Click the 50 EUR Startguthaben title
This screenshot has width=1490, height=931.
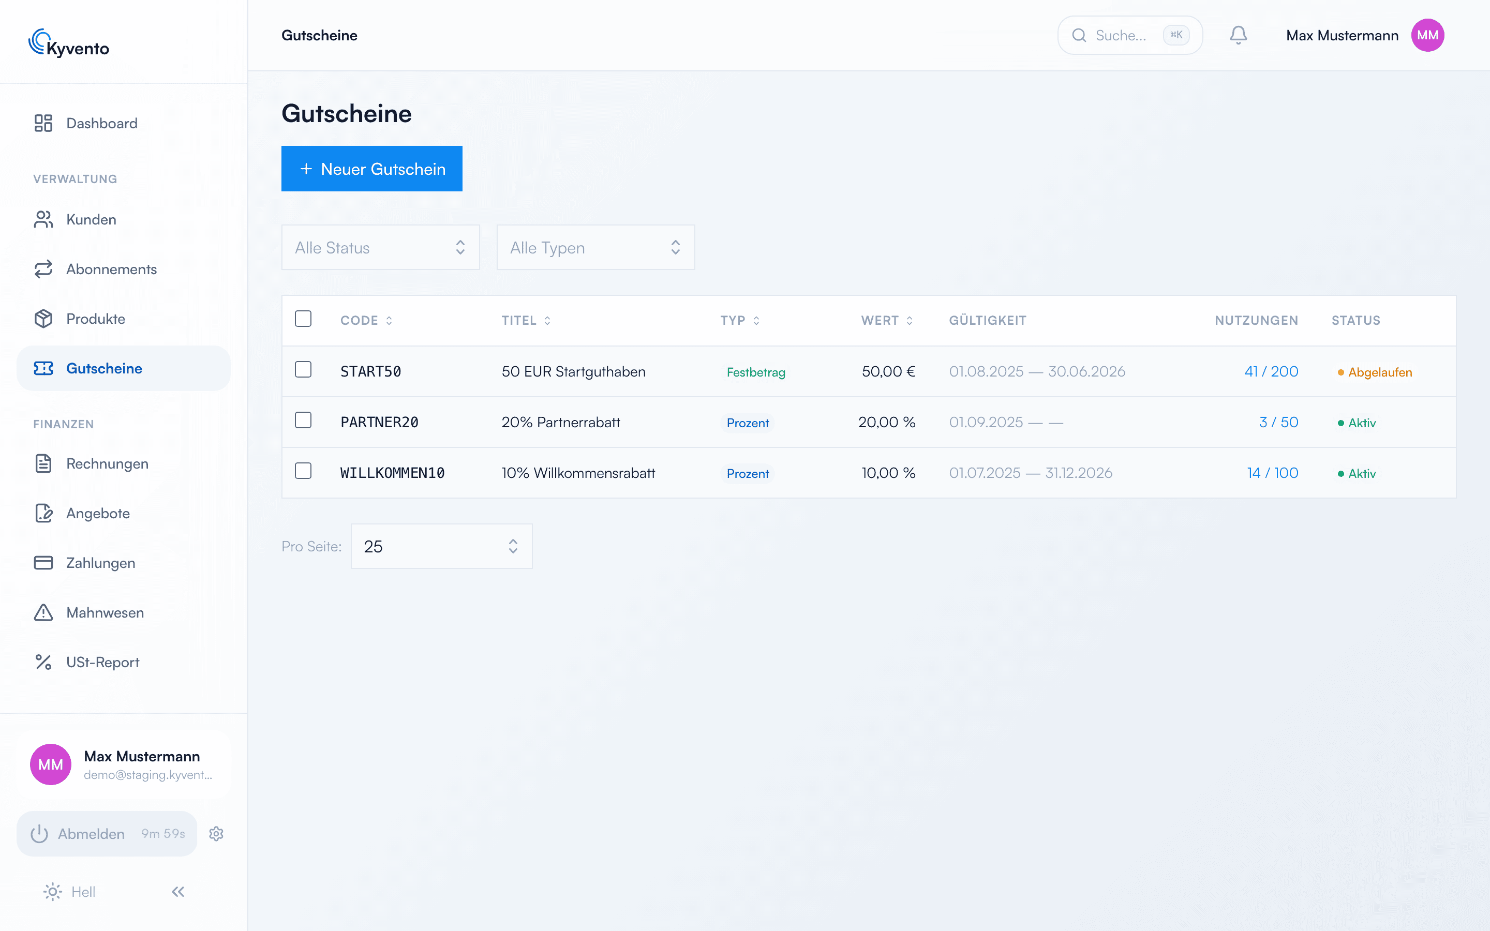pos(573,371)
